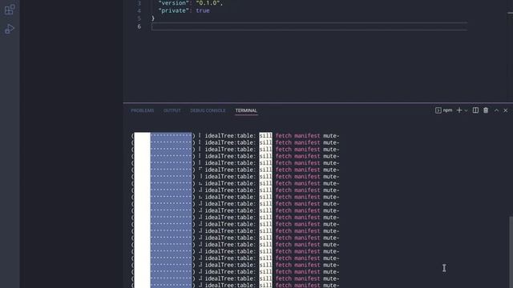Click line number 6 in the gutter
Image resolution: width=513 pixels, height=288 pixels.
click(x=139, y=26)
